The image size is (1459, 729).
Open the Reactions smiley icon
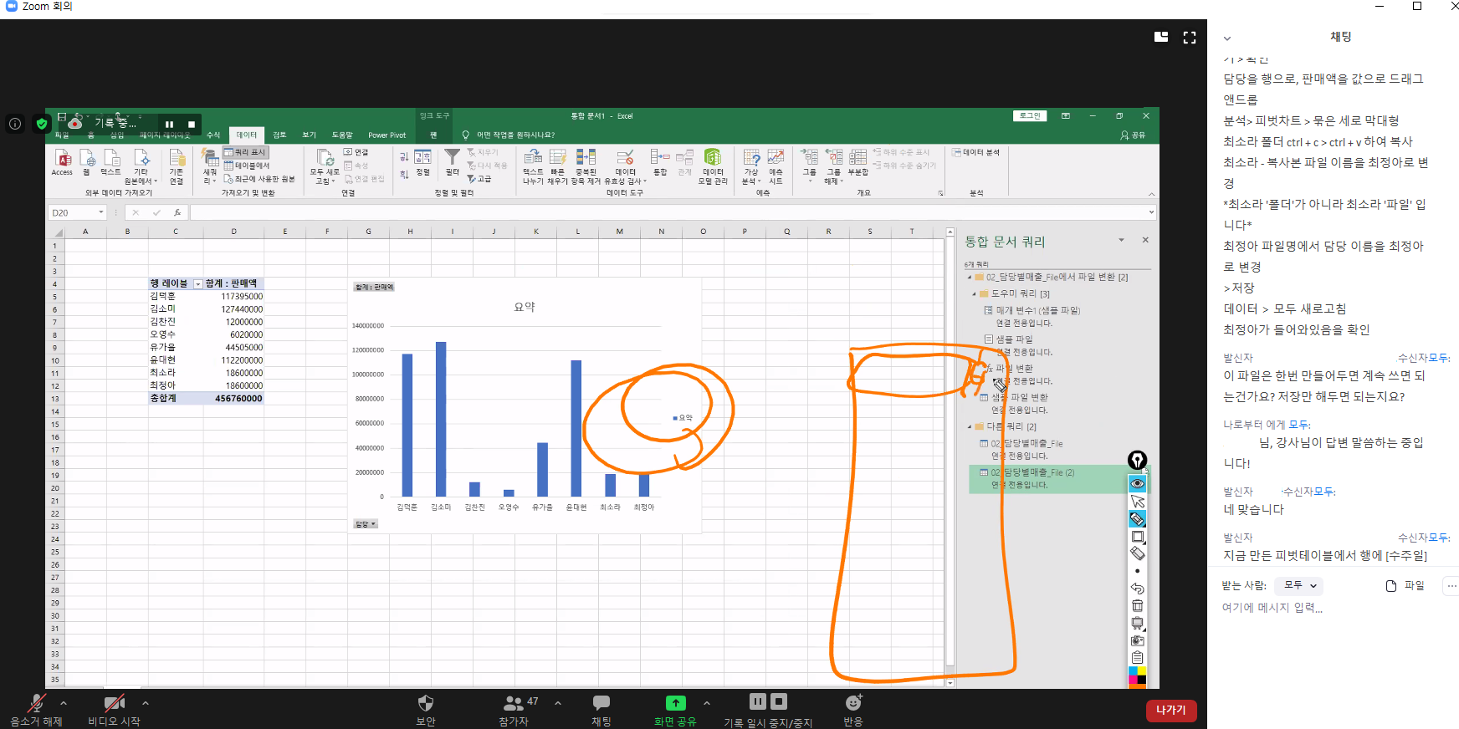852,704
